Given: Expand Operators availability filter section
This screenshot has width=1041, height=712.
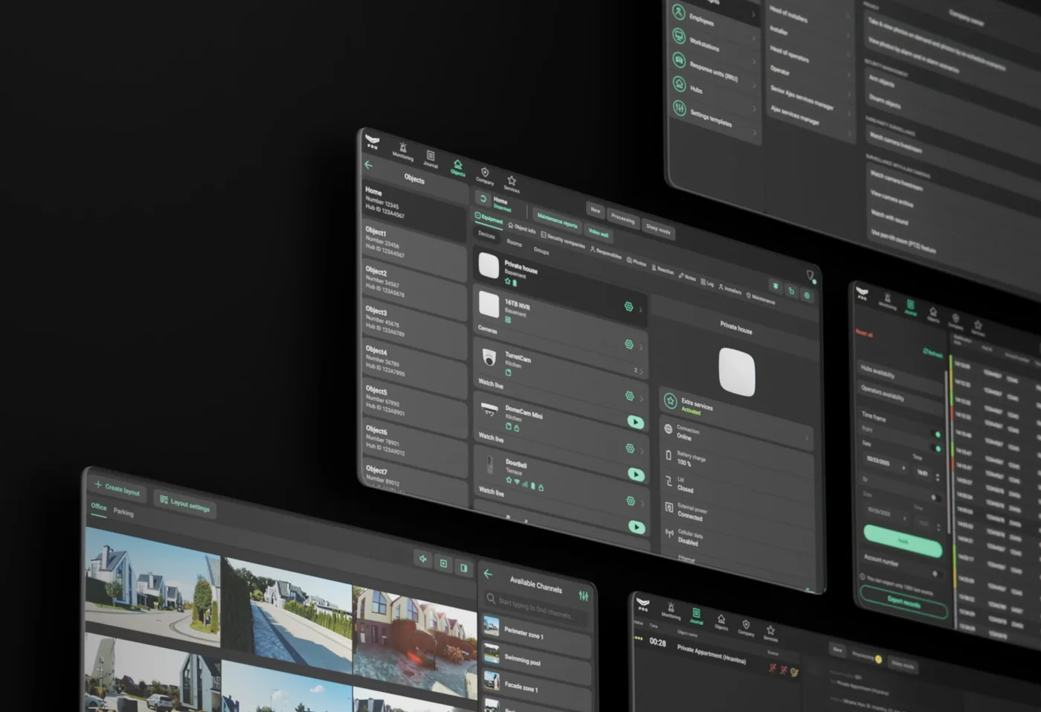Looking at the screenshot, I should pyautogui.click(x=900, y=397).
